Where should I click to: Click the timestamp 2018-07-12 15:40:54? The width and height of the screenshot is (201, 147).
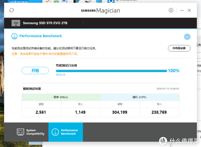[168, 89]
